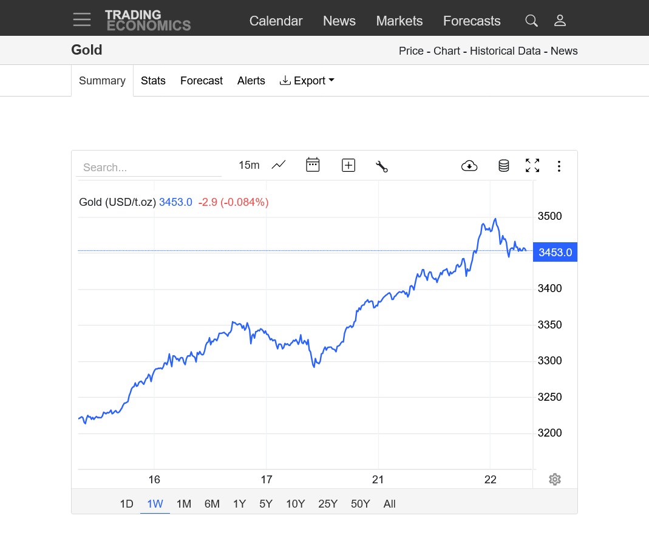Click the plus compare indicator icon
The width and height of the screenshot is (649, 541).
(x=348, y=165)
